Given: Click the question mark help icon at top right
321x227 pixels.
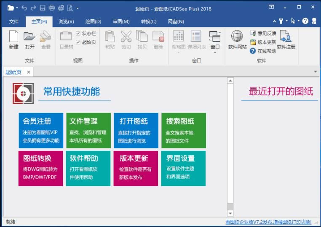Looking at the screenshot, I should click(x=305, y=21).
